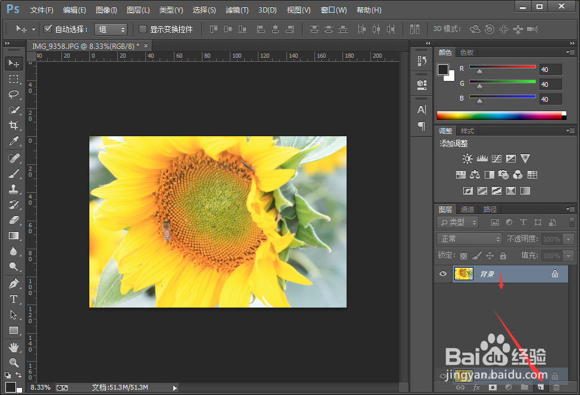
Task: Toggle the Auto-Select checkbox
Action: 48,29
